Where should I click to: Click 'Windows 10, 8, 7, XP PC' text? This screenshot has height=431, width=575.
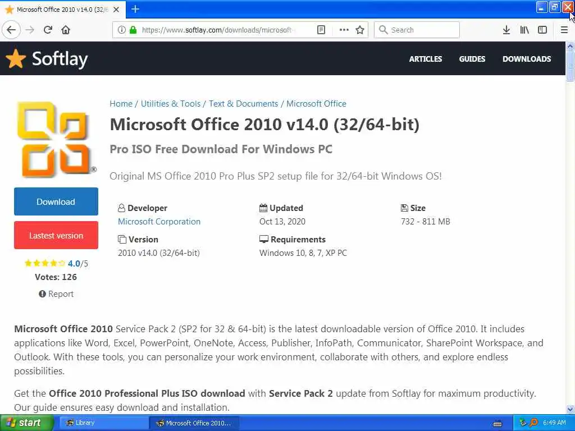point(303,253)
